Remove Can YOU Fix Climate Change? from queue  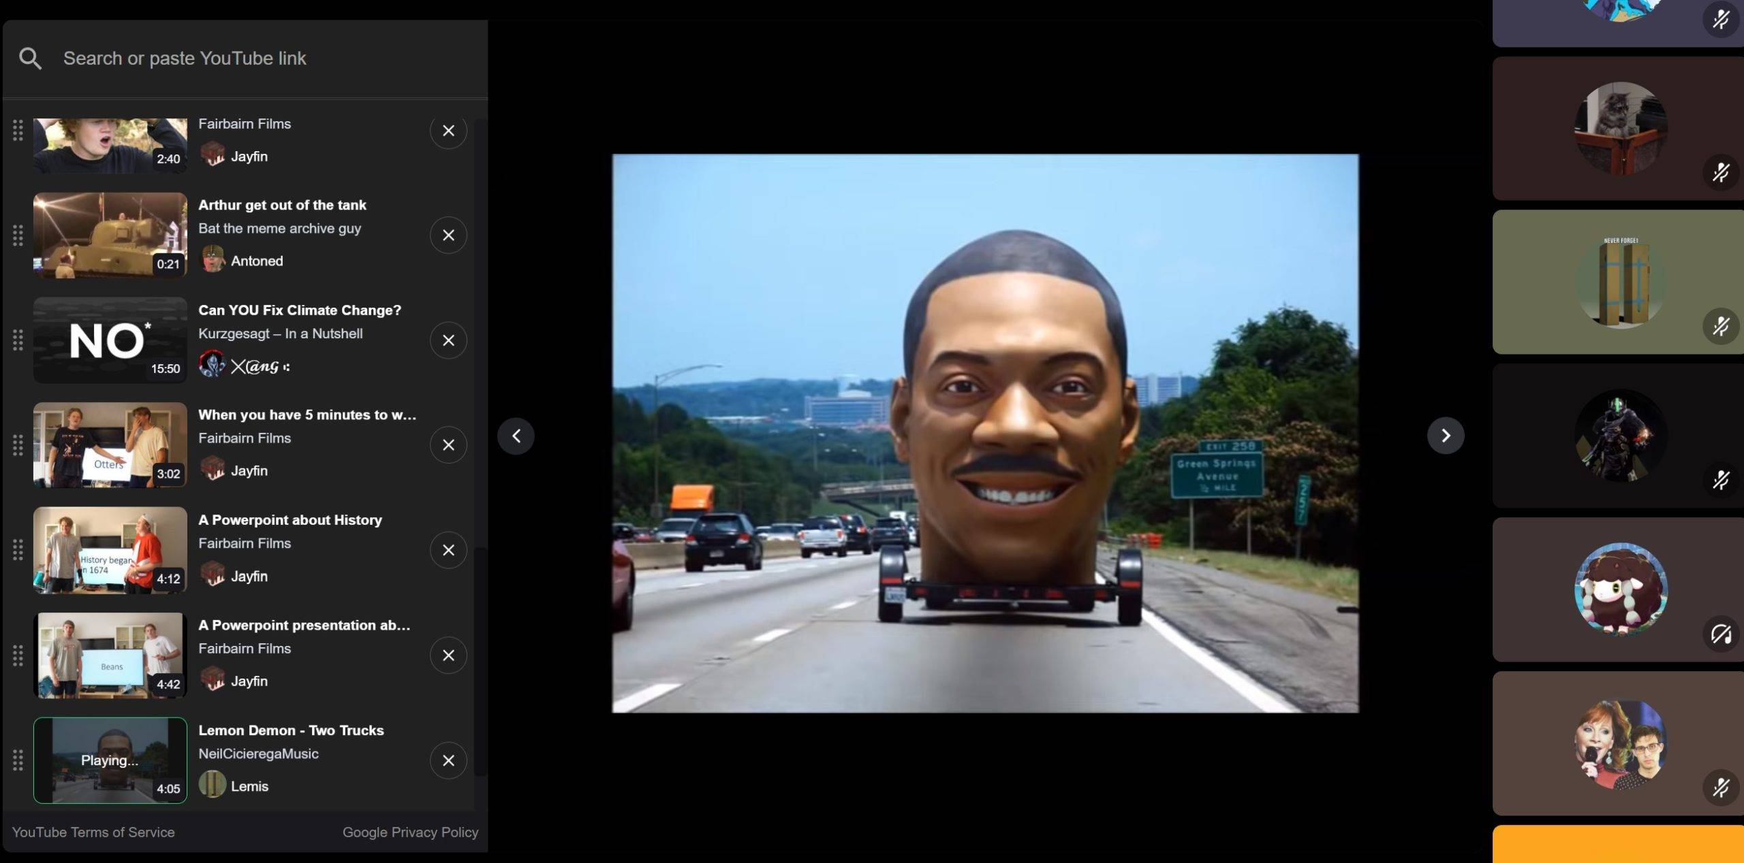tap(448, 340)
